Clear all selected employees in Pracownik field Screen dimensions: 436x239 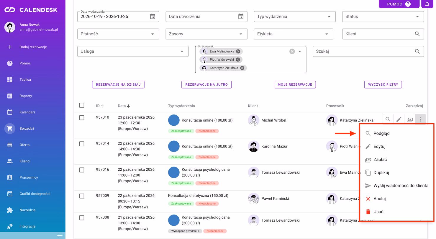tap(292, 51)
